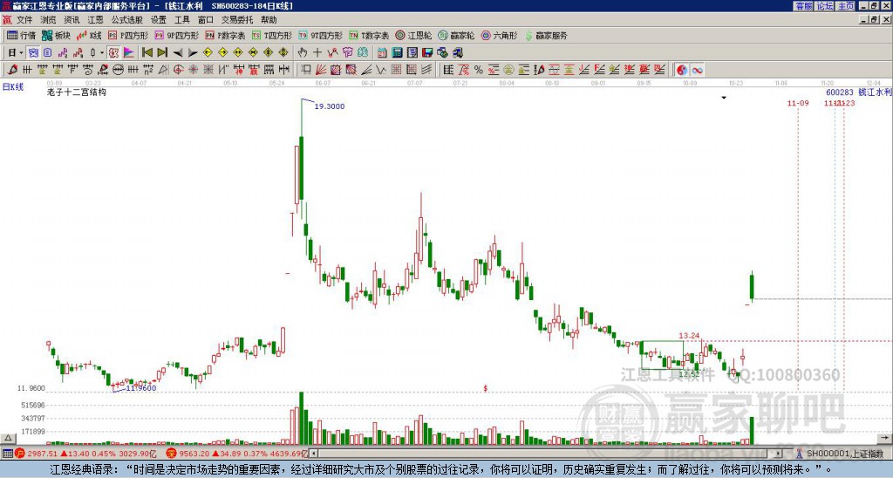
Task: Open the 江恩轮 Gann wheel
Action: pyautogui.click(x=413, y=35)
